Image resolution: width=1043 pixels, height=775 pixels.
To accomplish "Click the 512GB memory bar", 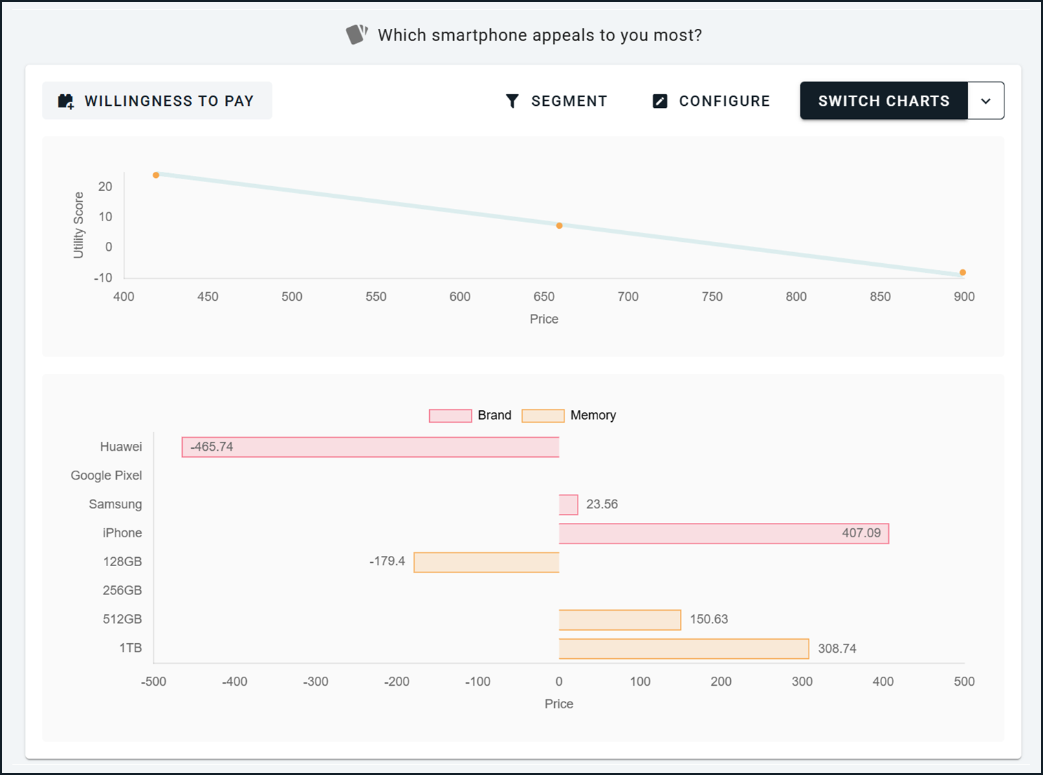I will pyautogui.click(x=620, y=620).
